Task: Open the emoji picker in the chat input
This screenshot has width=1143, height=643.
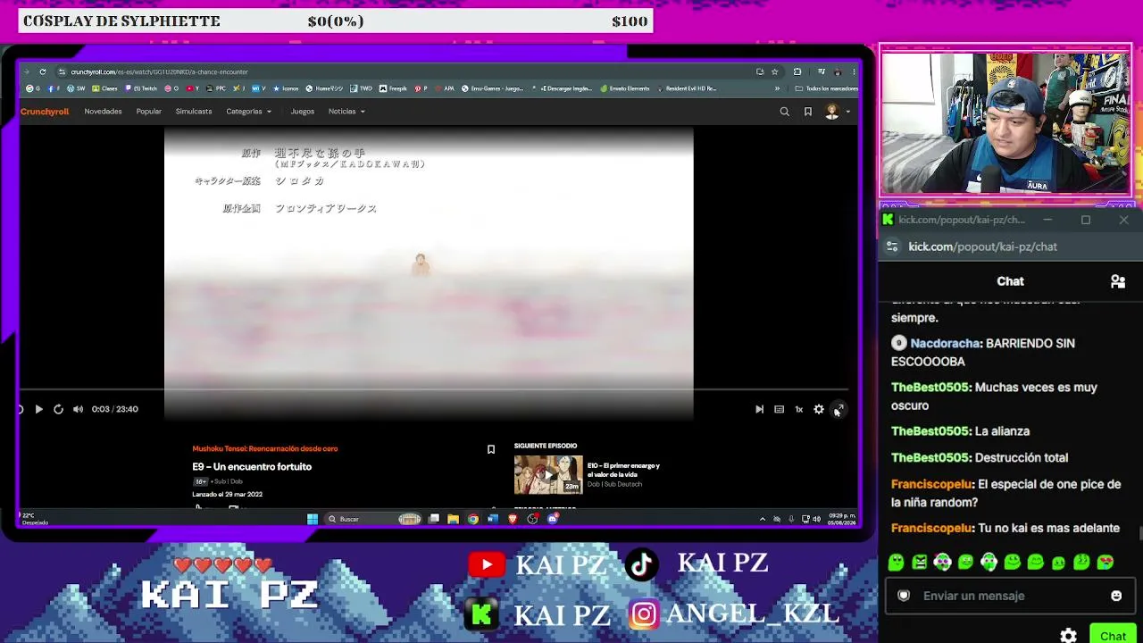Action: point(1116,596)
